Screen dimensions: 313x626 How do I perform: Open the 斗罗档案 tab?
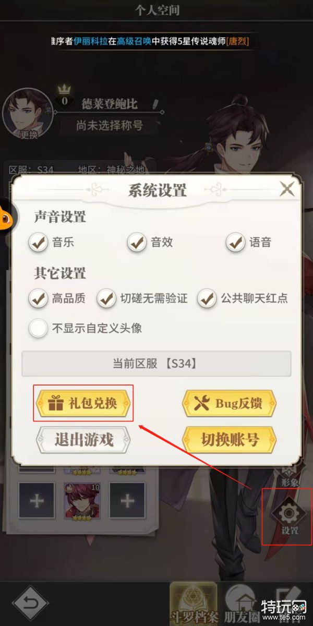[195, 604]
